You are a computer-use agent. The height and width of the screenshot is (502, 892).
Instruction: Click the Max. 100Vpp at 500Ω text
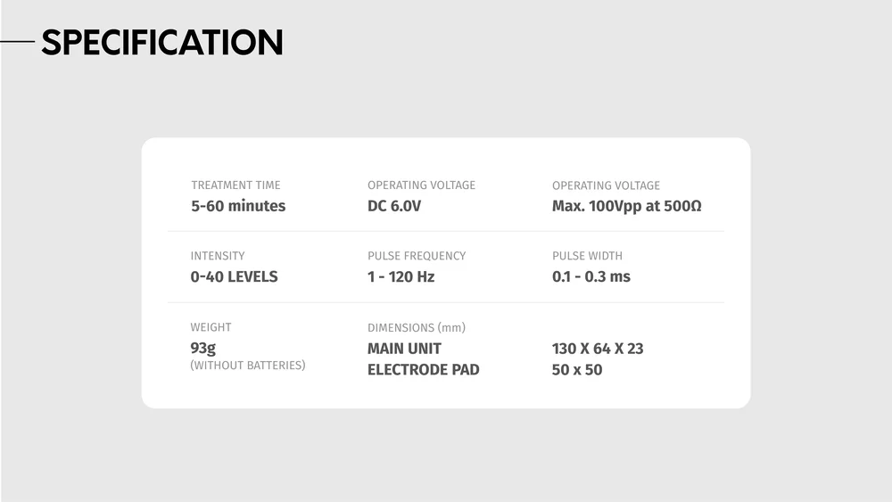(626, 206)
